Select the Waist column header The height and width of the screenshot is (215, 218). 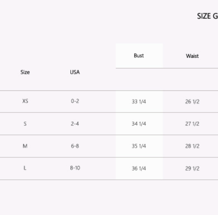pyautogui.click(x=192, y=56)
